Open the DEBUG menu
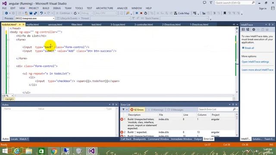This screenshot has width=276, height=155. coord(57,8)
